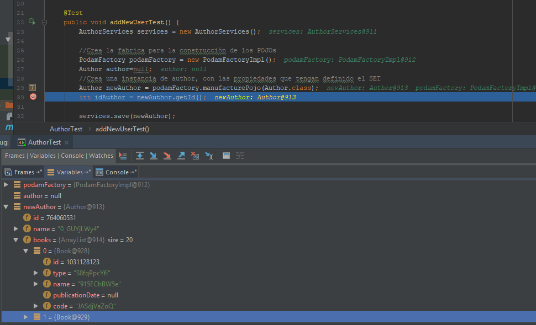The width and height of the screenshot is (536, 325).
Task: Click the run test gutter icon on line 22
Action: pos(31,22)
